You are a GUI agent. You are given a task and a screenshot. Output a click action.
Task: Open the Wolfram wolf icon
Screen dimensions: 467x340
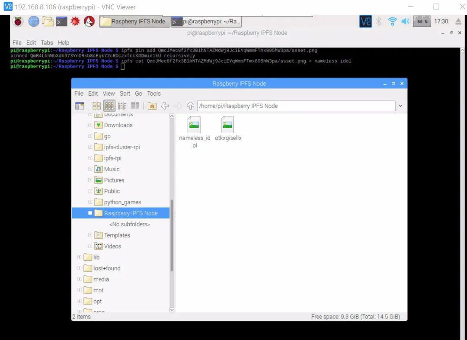click(x=89, y=22)
